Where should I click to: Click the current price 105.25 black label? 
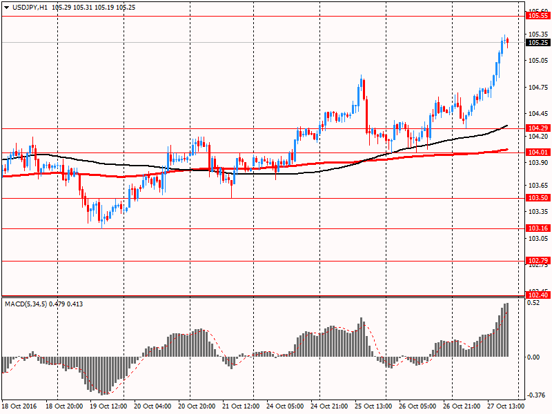tap(537, 42)
